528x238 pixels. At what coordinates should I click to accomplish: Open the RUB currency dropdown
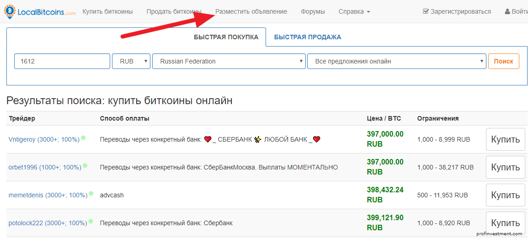point(131,61)
